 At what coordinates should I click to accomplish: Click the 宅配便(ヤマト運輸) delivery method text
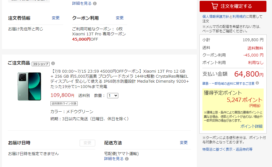click(121, 154)
